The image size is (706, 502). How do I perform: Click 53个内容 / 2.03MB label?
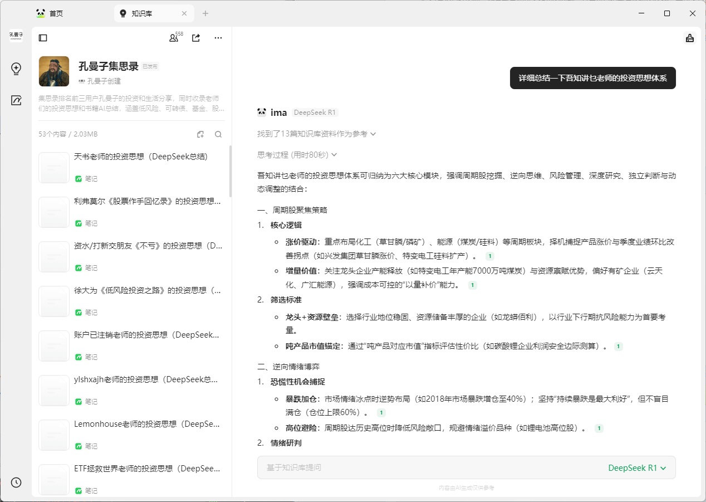pyautogui.click(x=68, y=134)
